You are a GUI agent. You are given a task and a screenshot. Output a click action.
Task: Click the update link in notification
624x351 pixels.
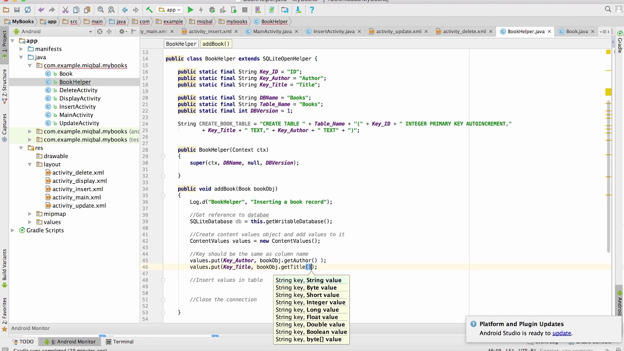tap(561, 333)
